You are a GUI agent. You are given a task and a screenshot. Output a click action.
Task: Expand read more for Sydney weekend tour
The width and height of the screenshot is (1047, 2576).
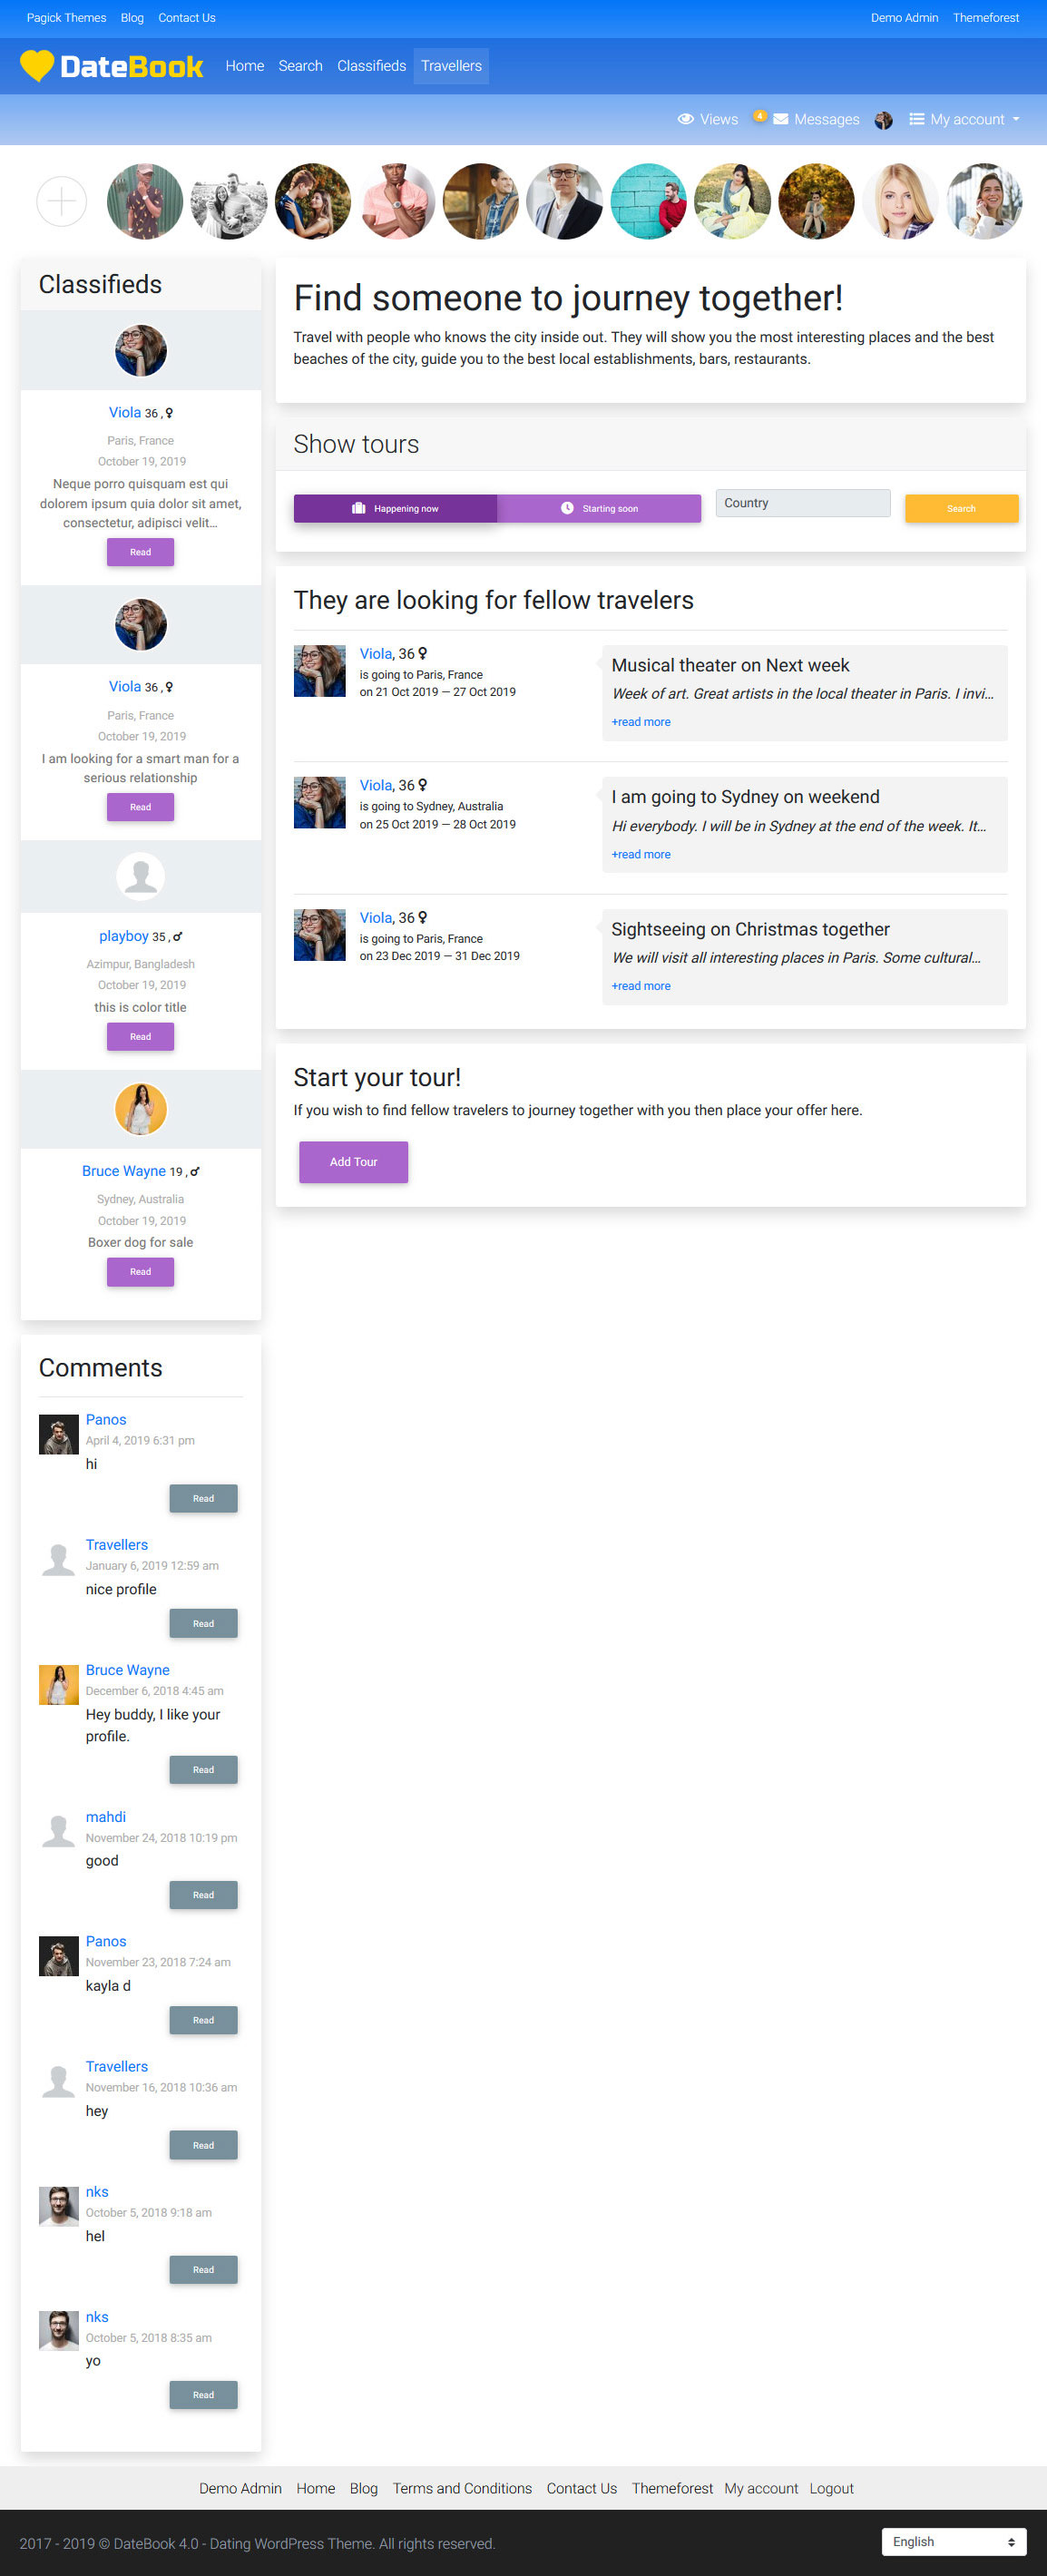click(x=641, y=854)
